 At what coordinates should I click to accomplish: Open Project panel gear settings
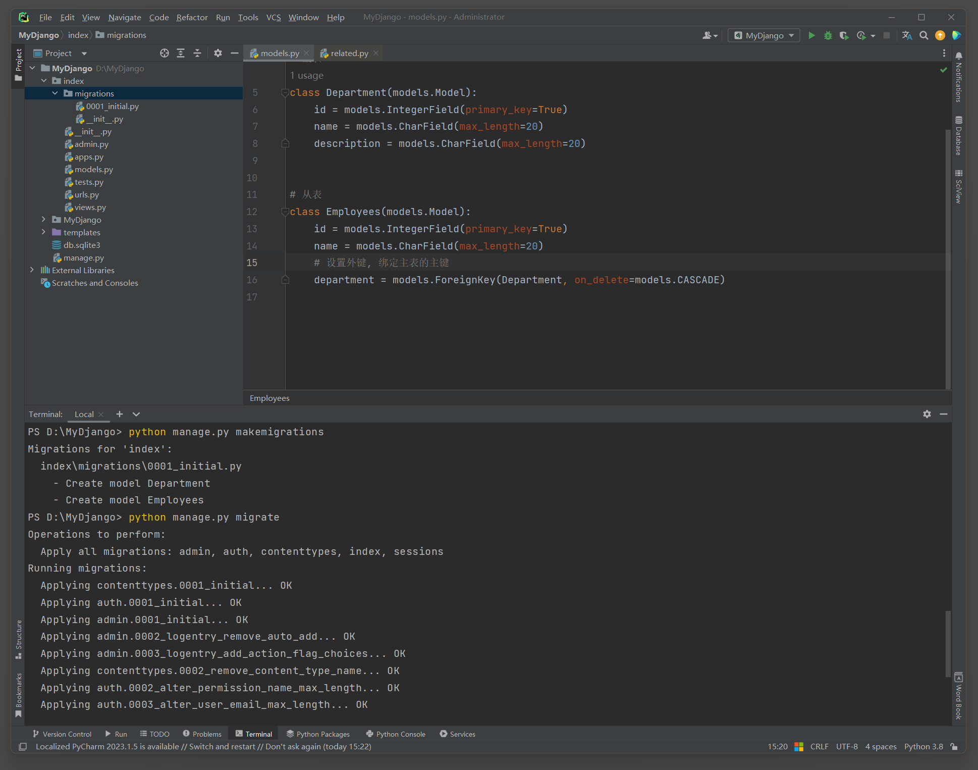218,53
